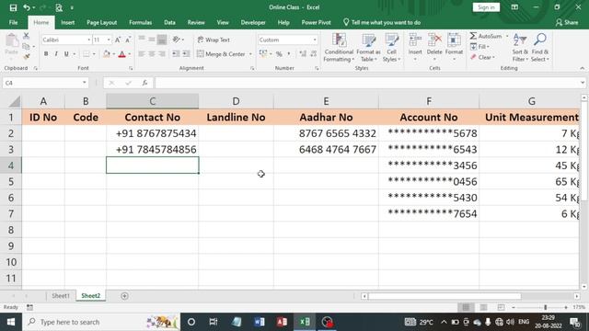The width and height of the screenshot is (589, 331).
Task: Open the font size dropdown
Action: tap(109, 40)
